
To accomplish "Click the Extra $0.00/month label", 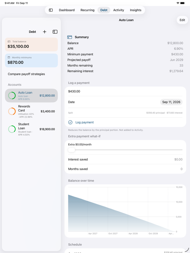I will click(x=80, y=144).
